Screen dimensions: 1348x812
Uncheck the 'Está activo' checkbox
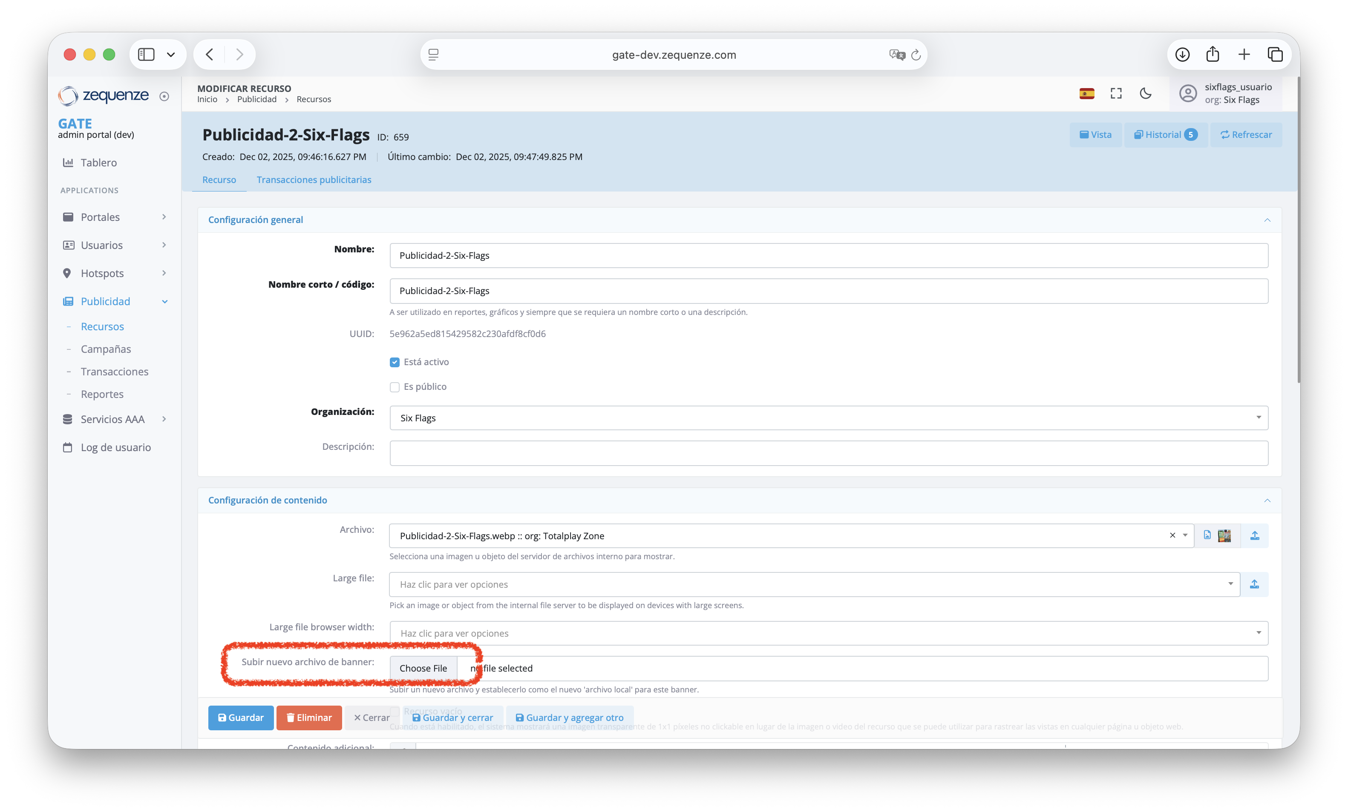coord(395,362)
